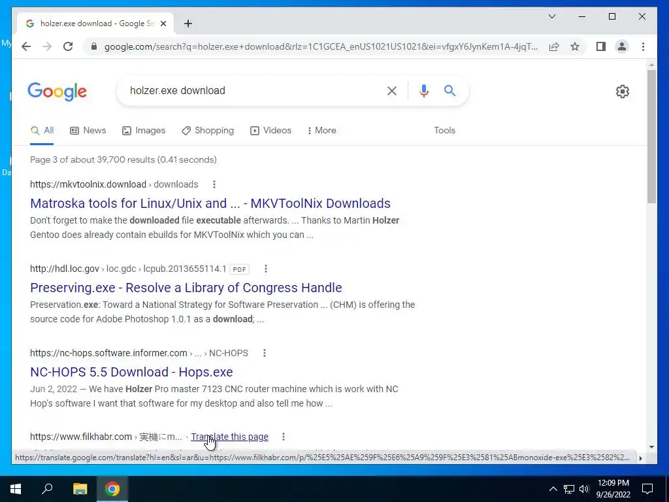
Task: View site information via lock icon
Action: 94,46
